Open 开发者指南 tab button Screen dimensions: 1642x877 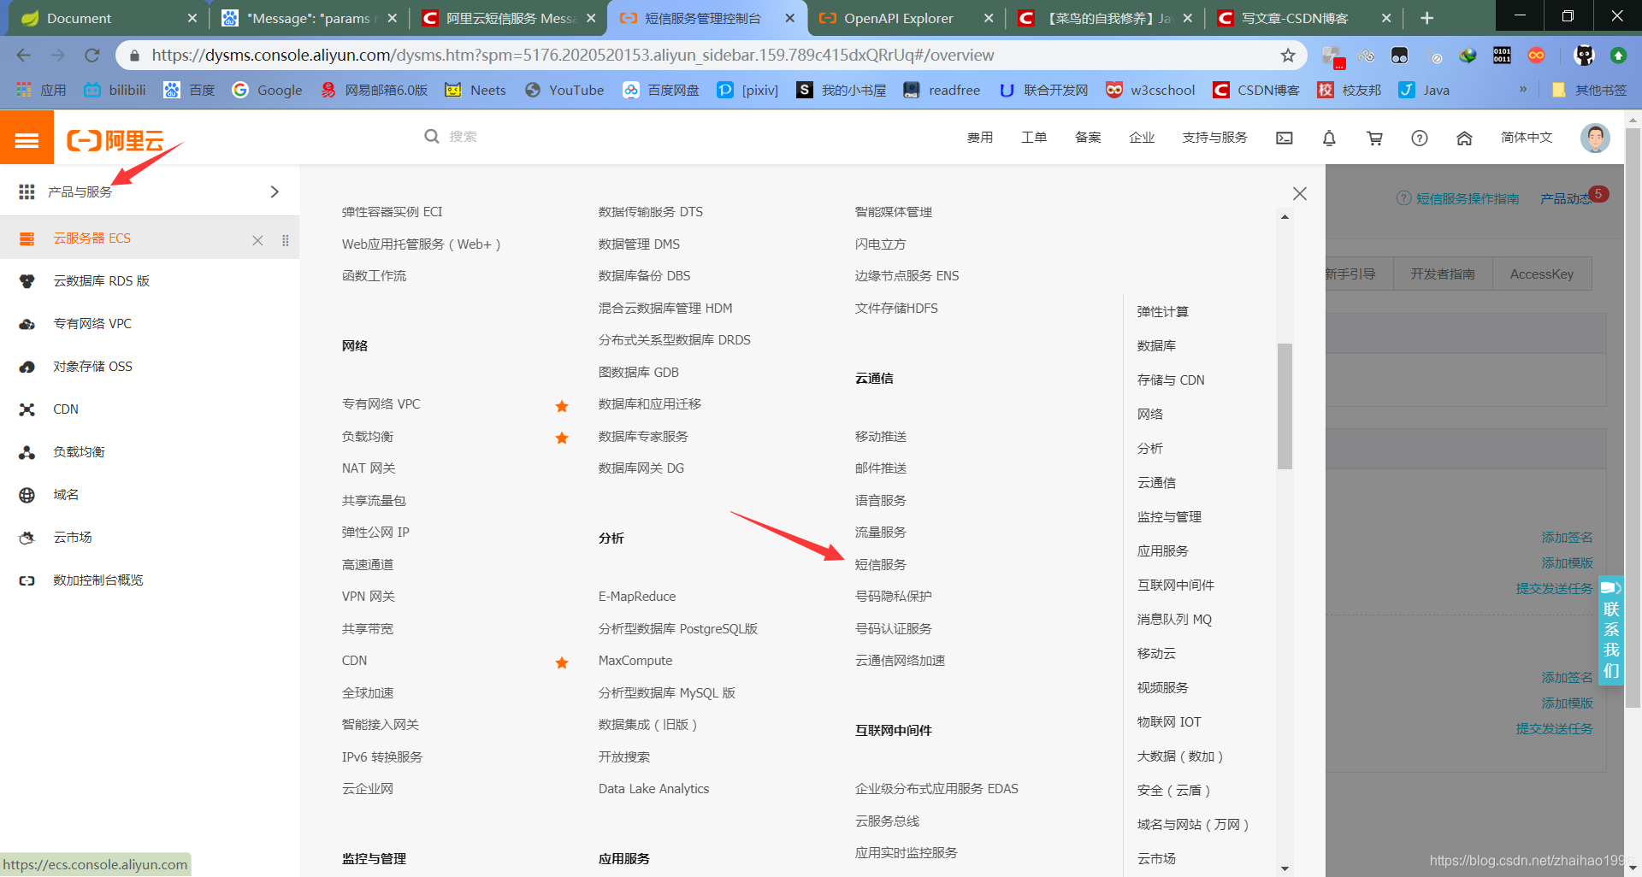pos(1443,274)
